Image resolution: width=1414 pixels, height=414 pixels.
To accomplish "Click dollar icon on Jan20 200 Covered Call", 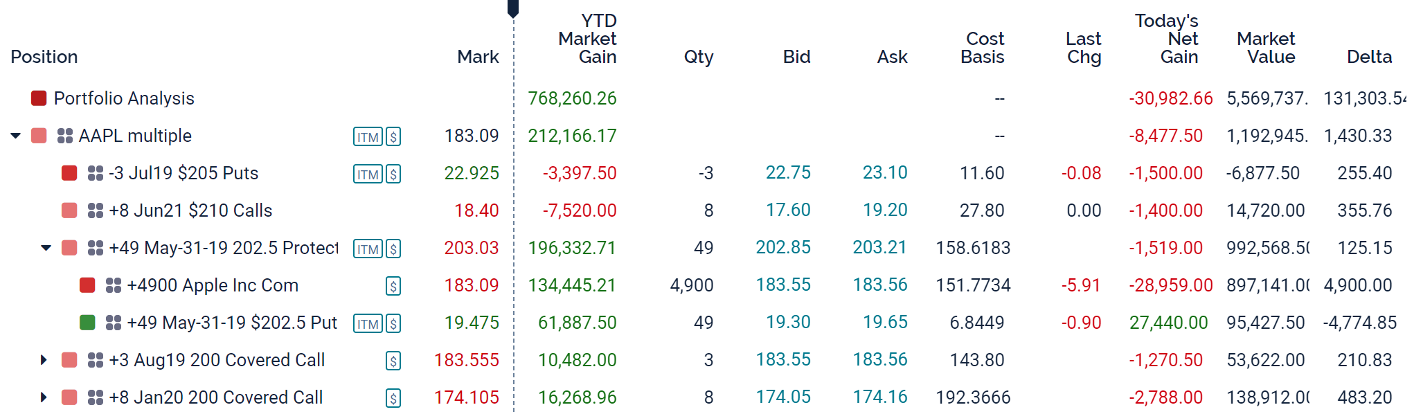I will (x=393, y=399).
